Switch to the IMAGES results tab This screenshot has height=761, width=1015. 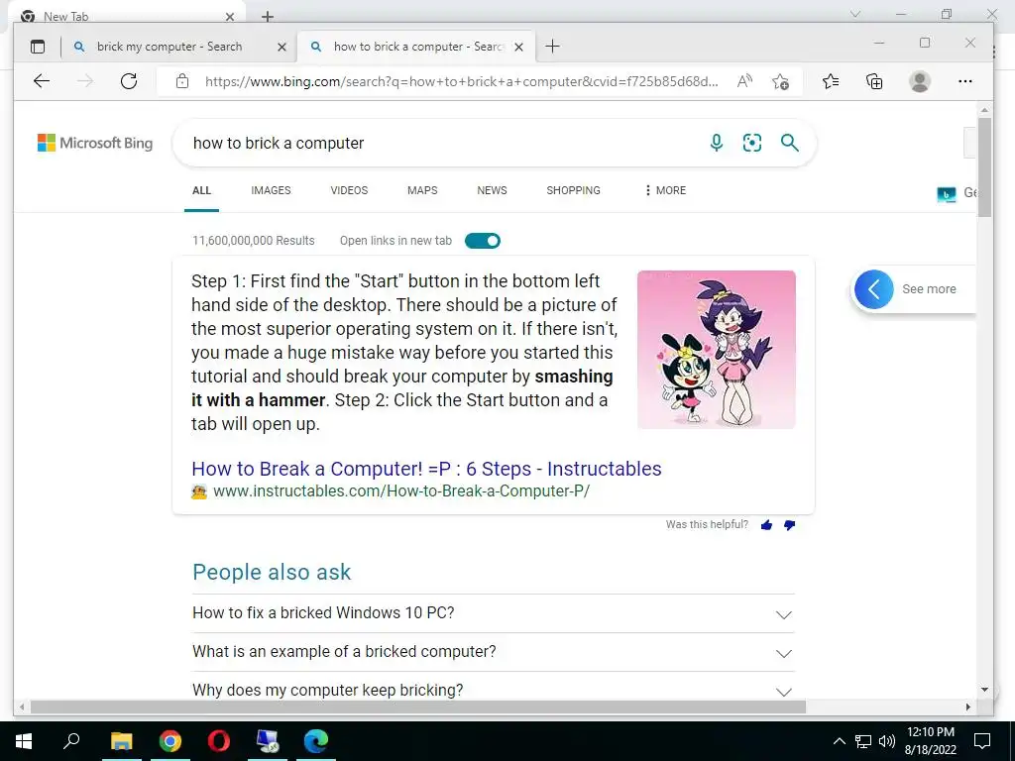point(271,190)
